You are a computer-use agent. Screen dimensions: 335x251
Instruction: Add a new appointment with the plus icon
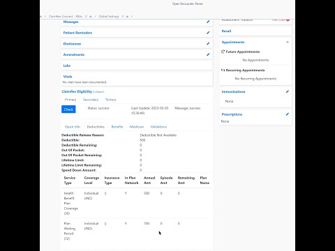[x=288, y=42]
